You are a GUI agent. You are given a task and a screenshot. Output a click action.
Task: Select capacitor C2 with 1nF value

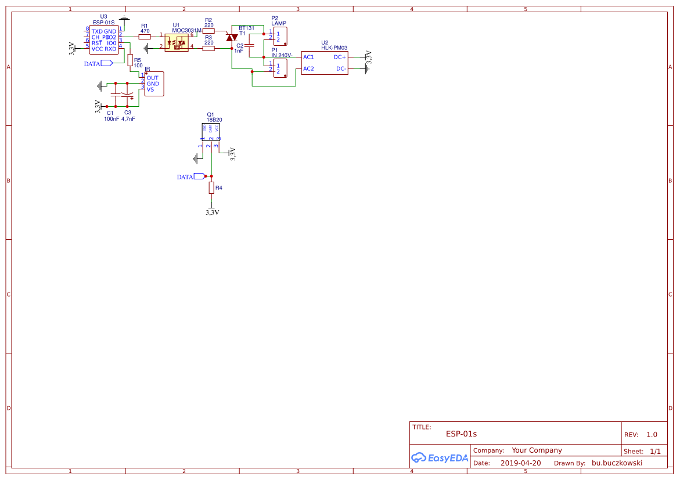248,46
